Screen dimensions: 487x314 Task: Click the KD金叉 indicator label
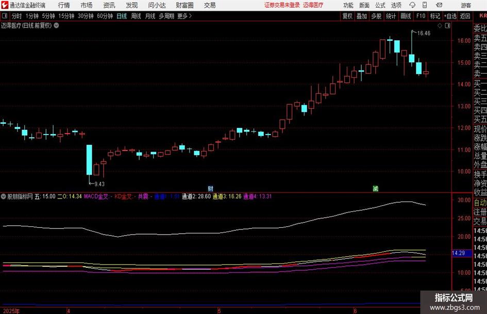coord(124,196)
